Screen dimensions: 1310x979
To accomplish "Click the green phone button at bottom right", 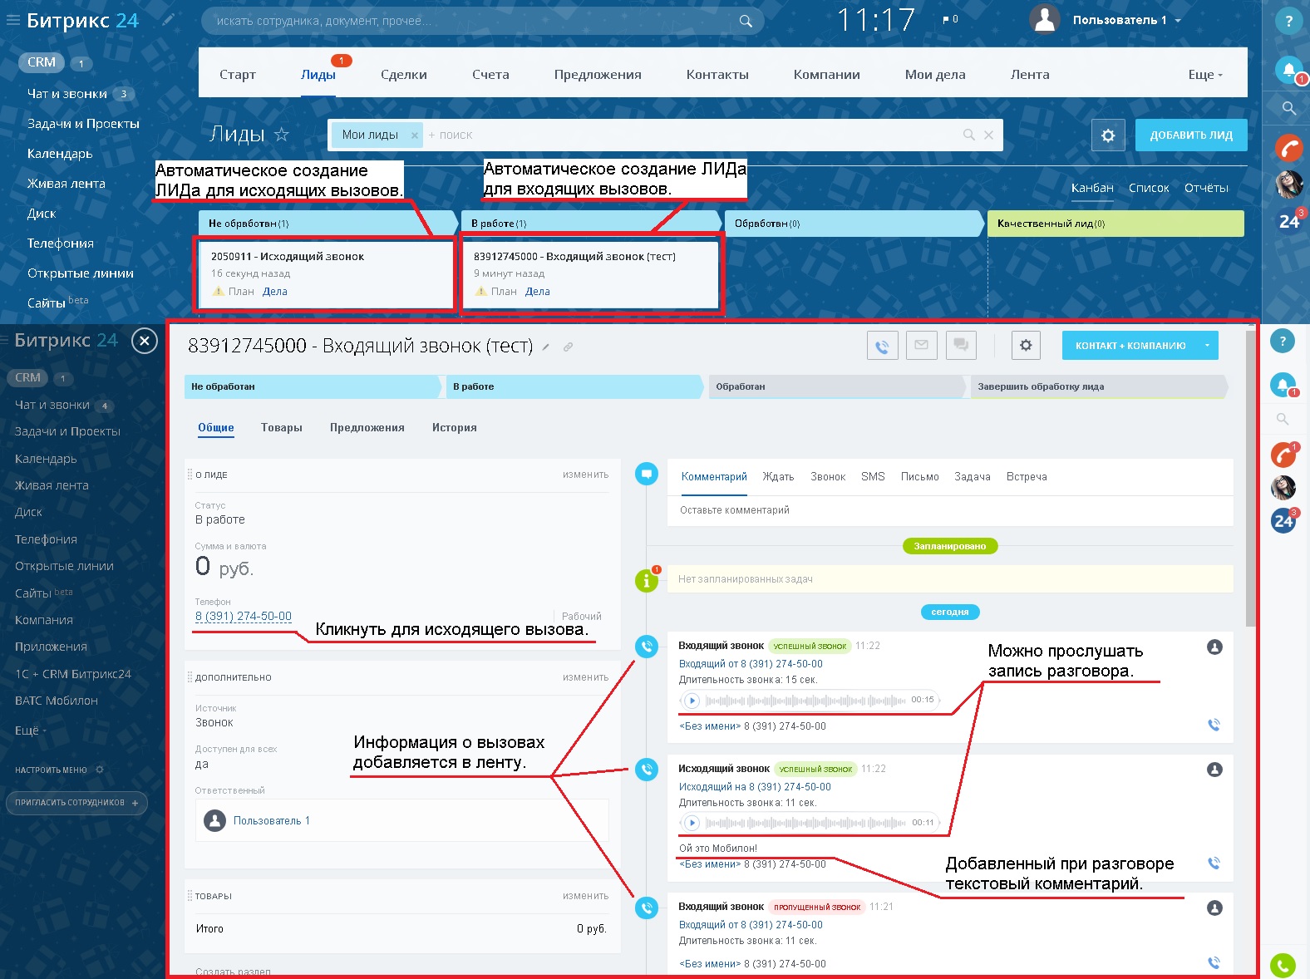I will click(x=1283, y=966).
